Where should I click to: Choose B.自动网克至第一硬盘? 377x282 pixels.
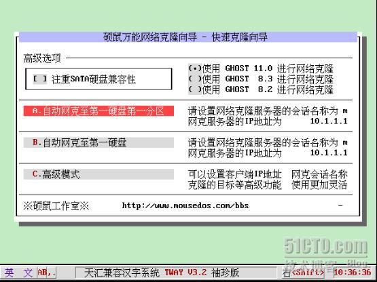(x=98, y=142)
